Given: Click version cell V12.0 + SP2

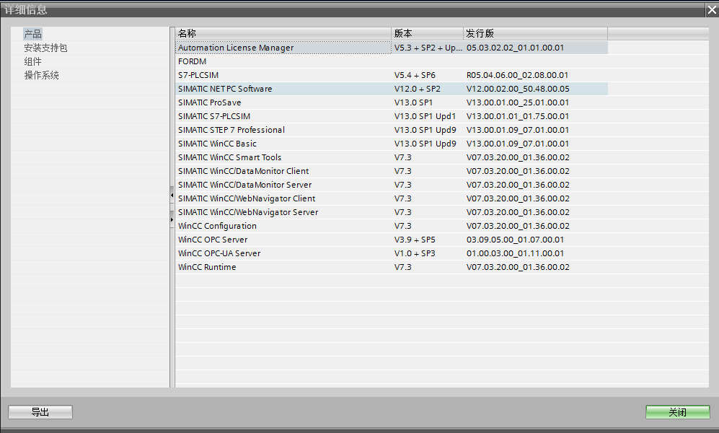Looking at the screenshot, I should (x=428, y=89).
